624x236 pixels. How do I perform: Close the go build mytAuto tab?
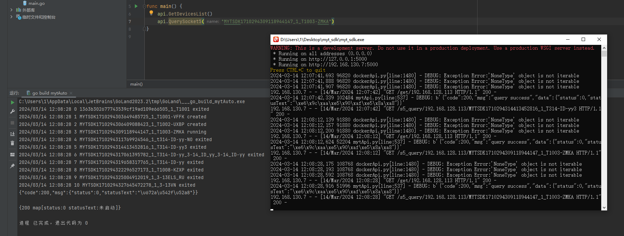(71, 93)
